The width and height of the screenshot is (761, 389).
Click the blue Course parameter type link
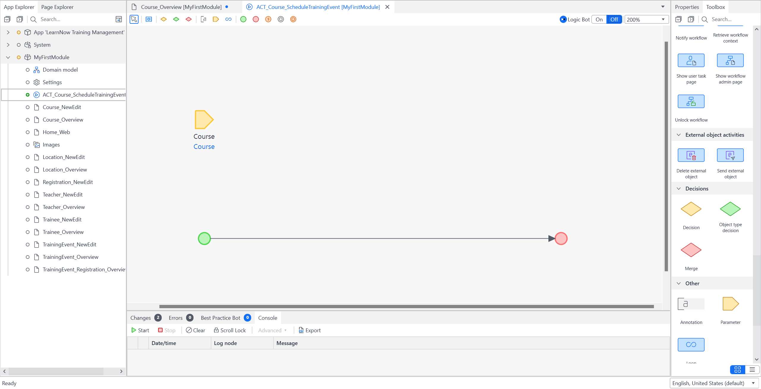click(204, 147)
